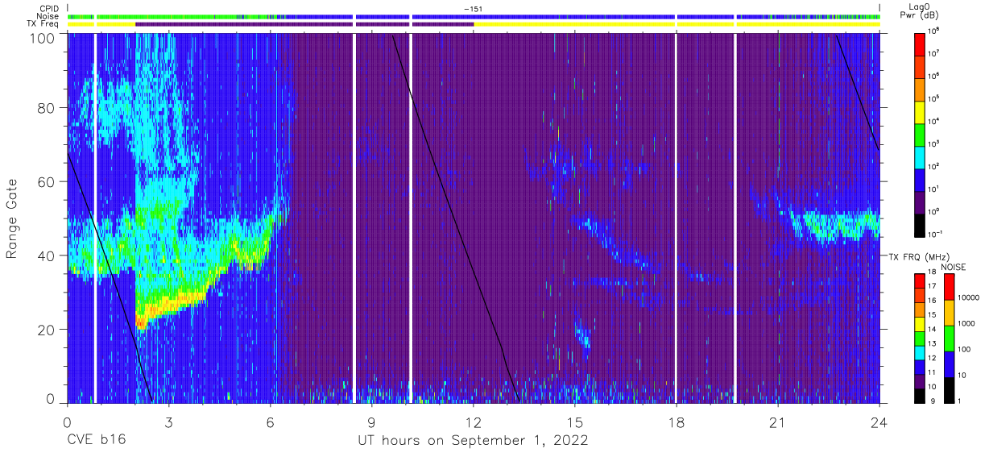This screenshot has height=457, width=989.
Task: Click the 10^8 tick on power colorbar
Action: [x=934, y=31]
